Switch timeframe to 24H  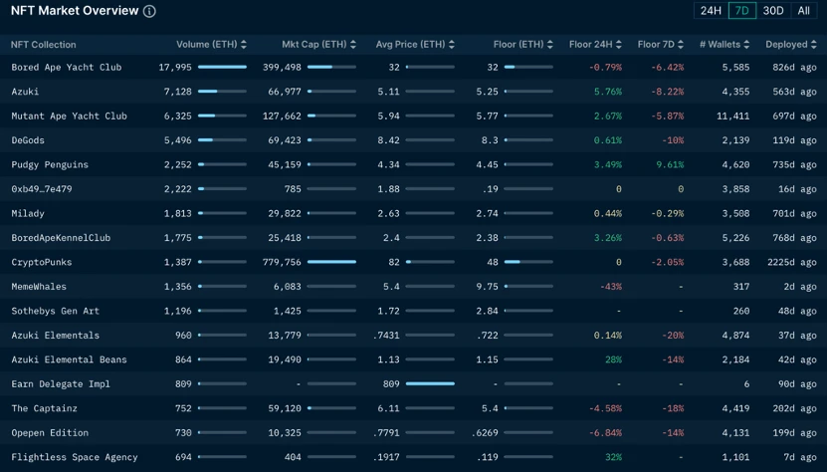pyautogui.click(x=711, y=11)
